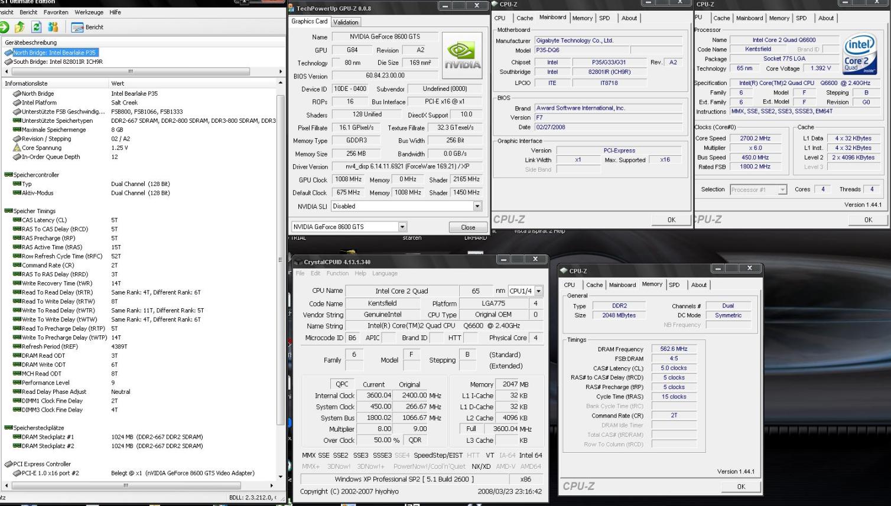Click the warning icon next to Core Spannung
The image size is (891, 506).
coord(17,148)
